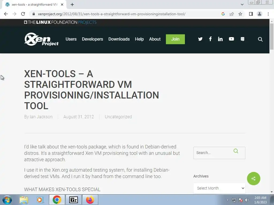Viewport: 274px width, 205px height.
Task: Click the Action Center flag tray icon
Action: point(241,200)
